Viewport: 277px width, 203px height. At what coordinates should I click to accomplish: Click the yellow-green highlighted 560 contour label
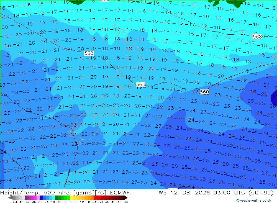pyautogui.click(x=141, y=85)
